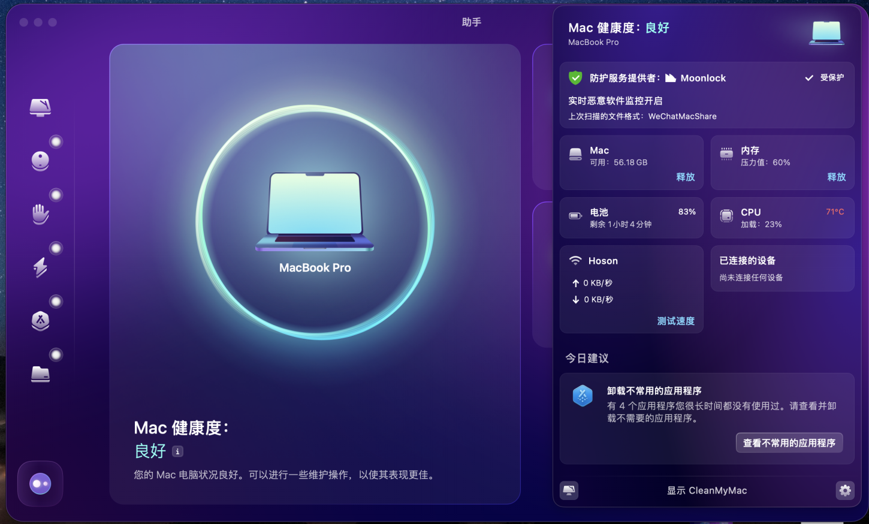This screenshot has width=869, height=524.
Task: Click the info icon next to 良好
Action: coord(177,451)
